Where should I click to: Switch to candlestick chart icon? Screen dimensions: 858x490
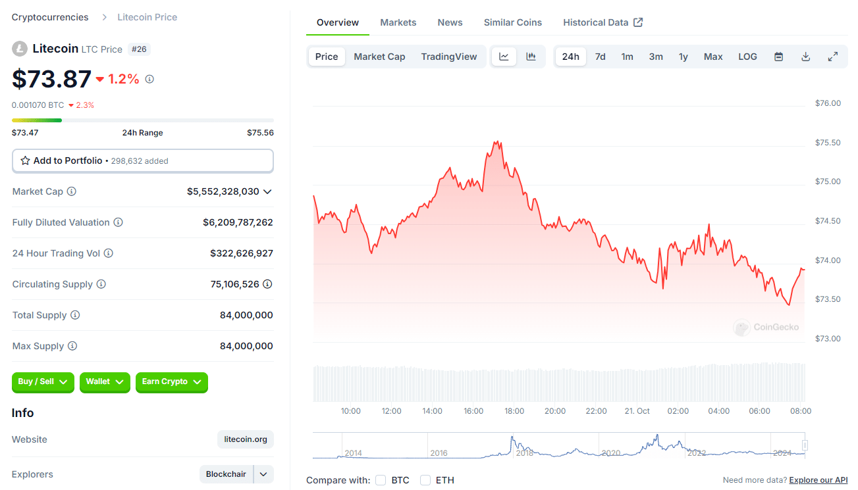click(531, 57)
